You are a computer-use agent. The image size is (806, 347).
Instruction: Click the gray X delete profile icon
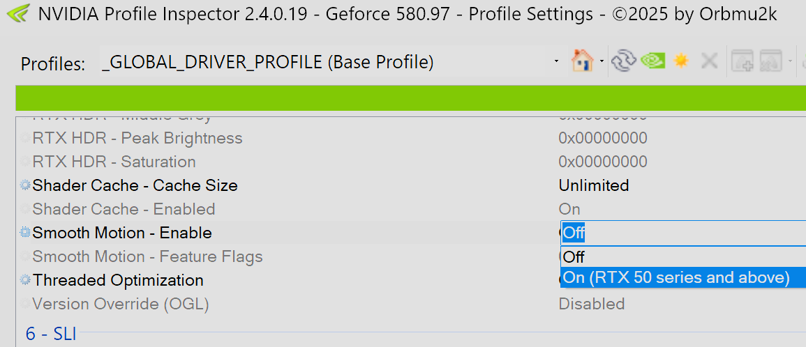[x=710, y=62]
